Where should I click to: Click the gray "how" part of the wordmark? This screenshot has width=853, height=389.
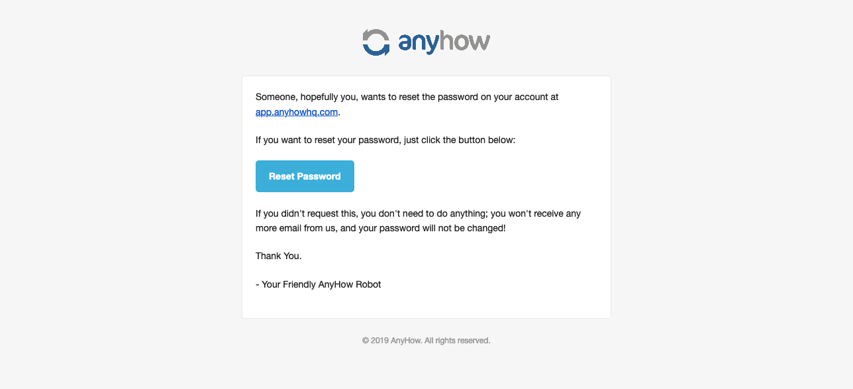(x=465, y=41)
